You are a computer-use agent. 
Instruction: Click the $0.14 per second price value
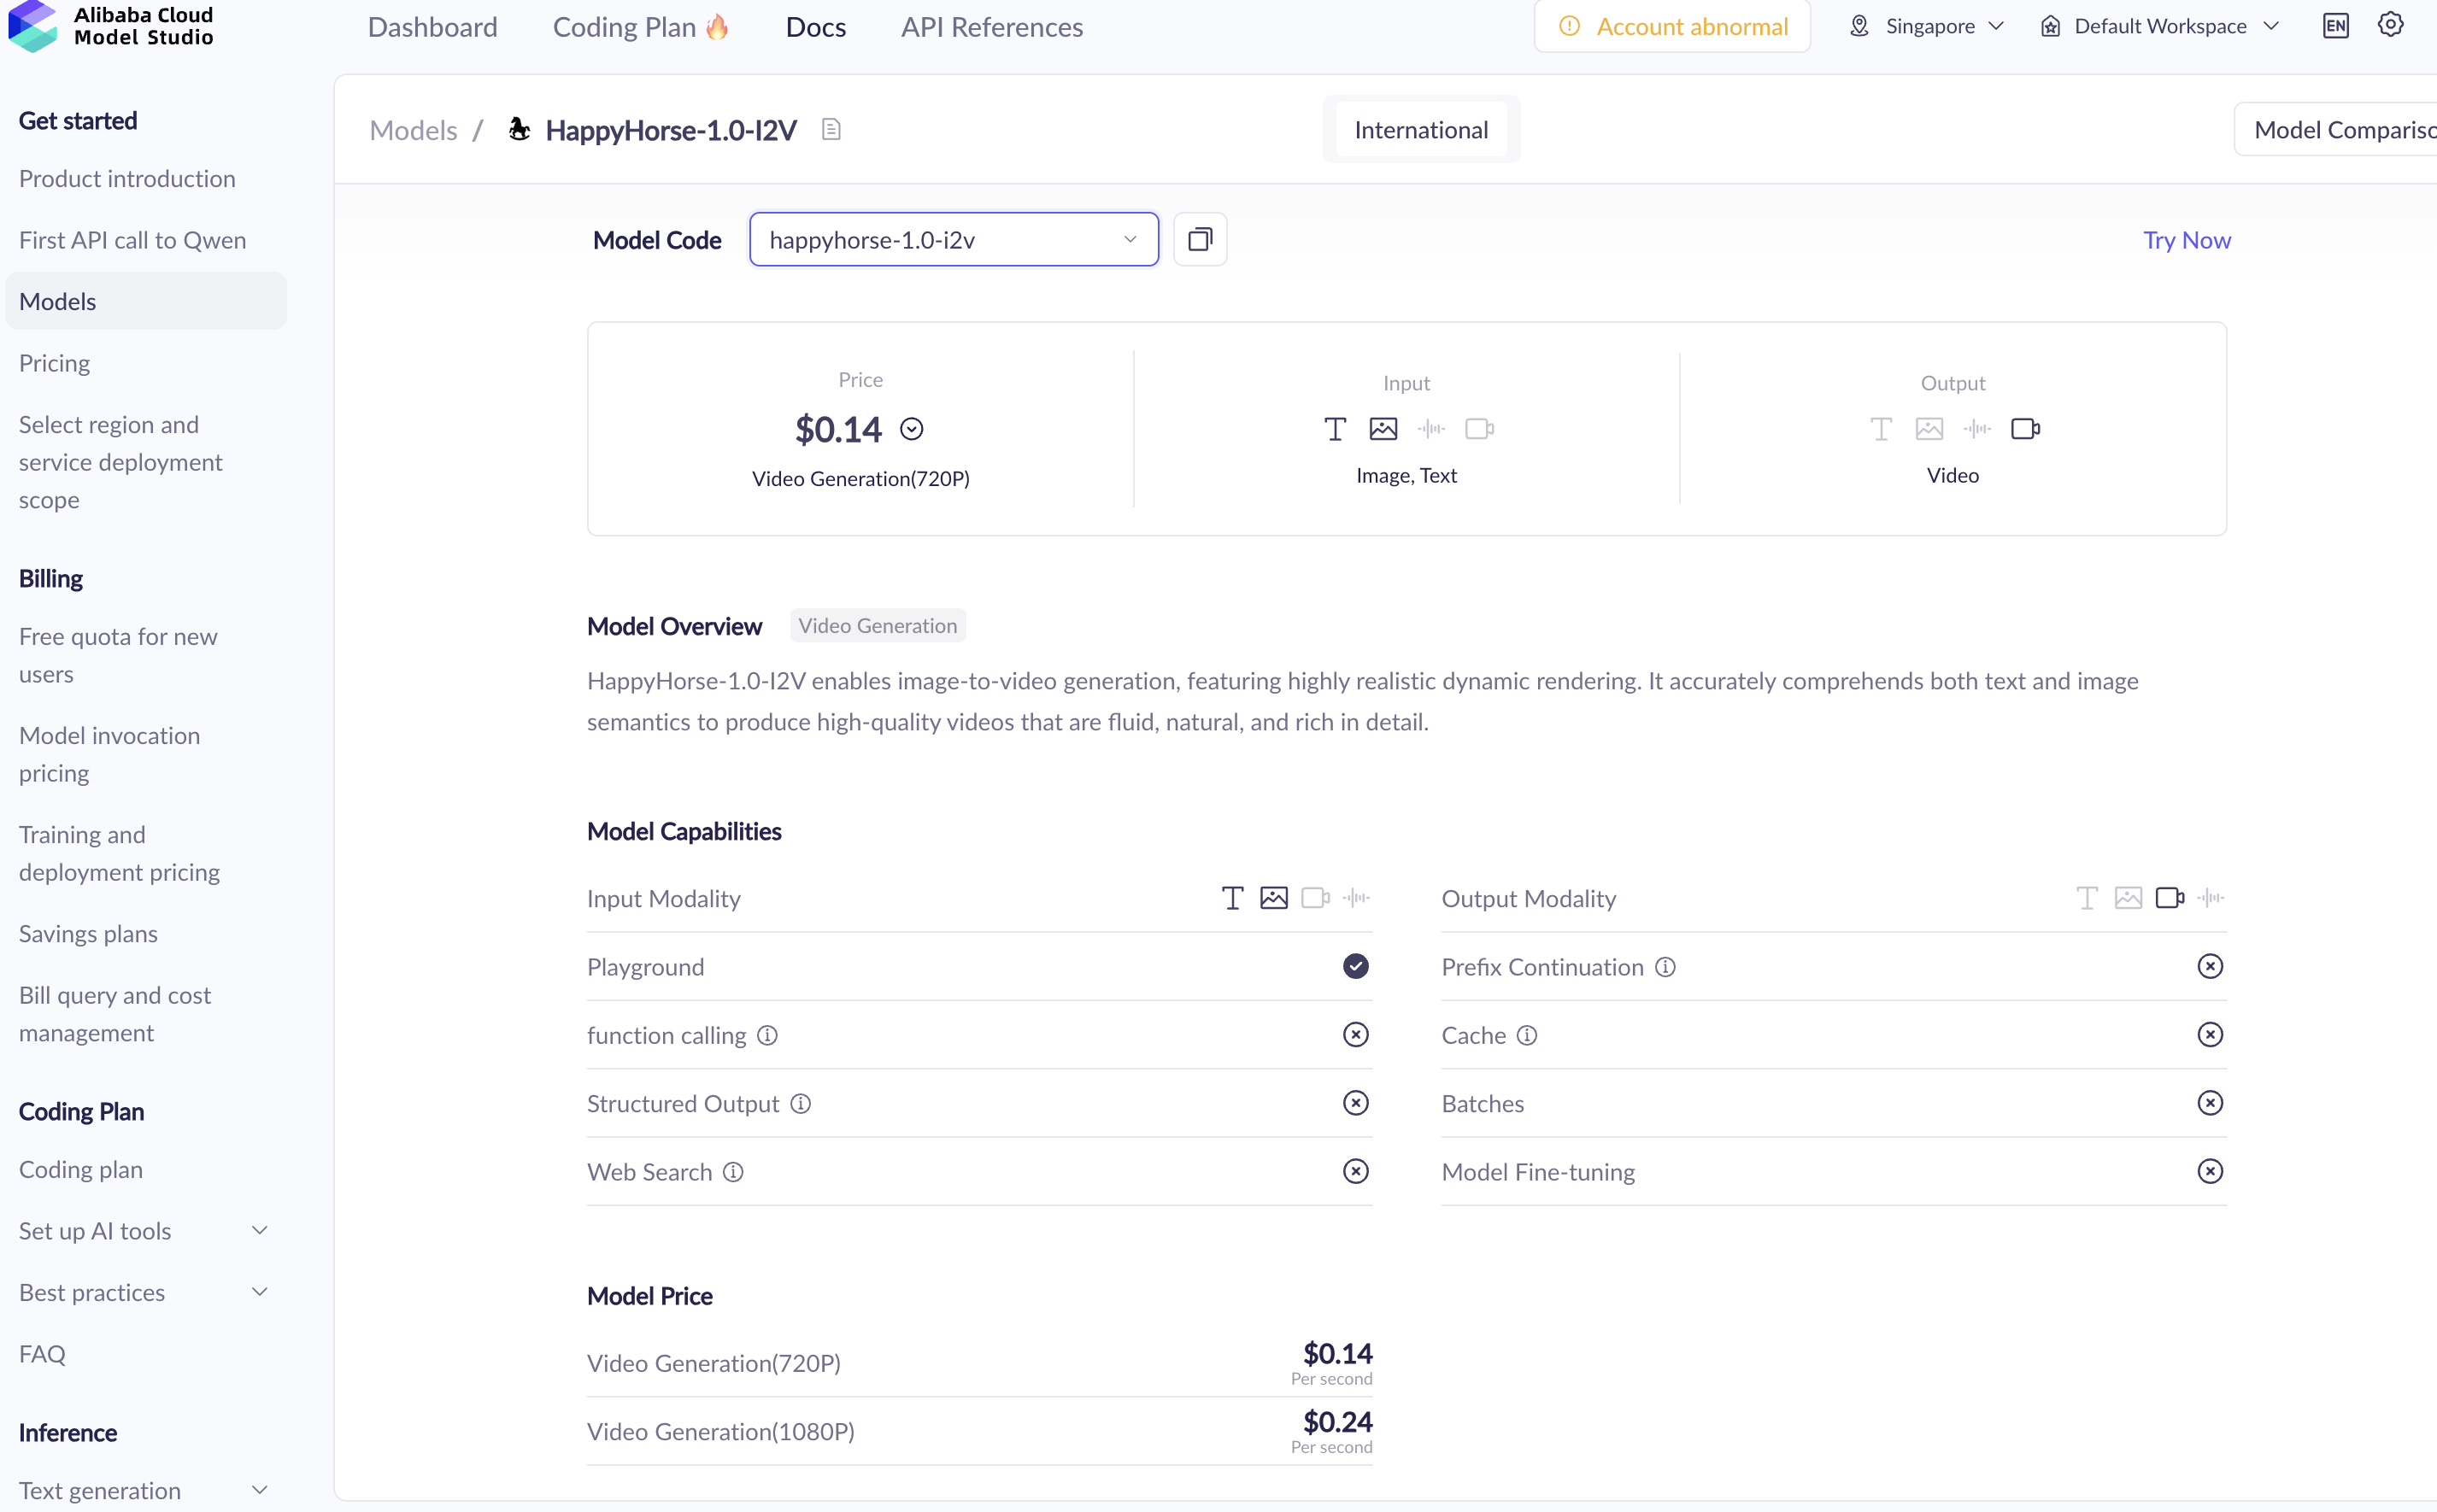[1337, 1354]
